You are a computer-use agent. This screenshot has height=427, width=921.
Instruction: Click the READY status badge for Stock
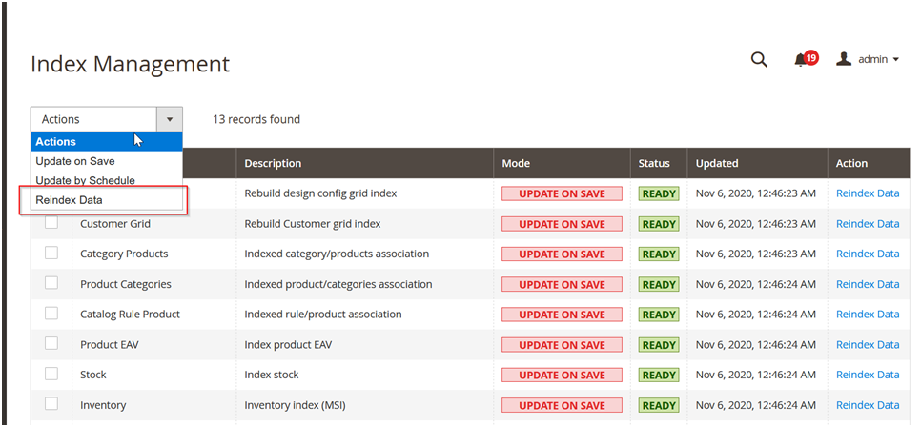pos(659,376)
